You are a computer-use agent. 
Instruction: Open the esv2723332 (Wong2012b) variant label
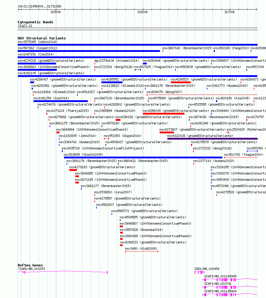coord(213,148)
